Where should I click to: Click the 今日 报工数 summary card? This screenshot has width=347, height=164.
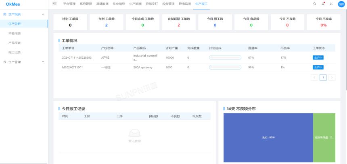pyautogui.click(x=215, y=22)
